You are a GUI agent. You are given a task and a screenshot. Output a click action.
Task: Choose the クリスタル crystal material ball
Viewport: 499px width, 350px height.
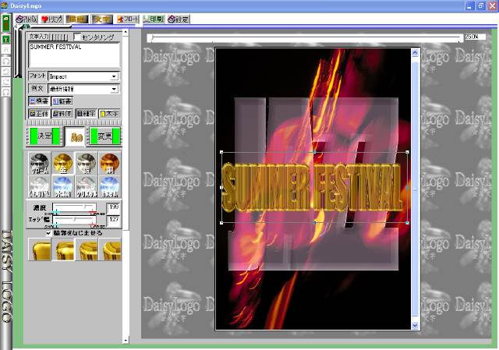coord(87,186)
